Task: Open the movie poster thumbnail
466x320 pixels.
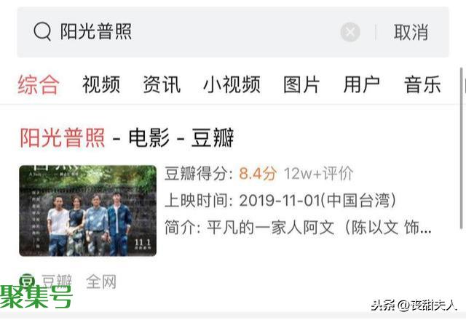Action: pyautogui.click(x=87, y=211)
